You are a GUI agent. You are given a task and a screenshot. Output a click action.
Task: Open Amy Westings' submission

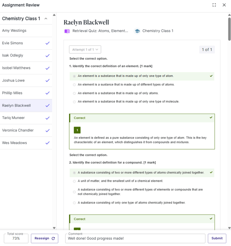coord(26,30)
